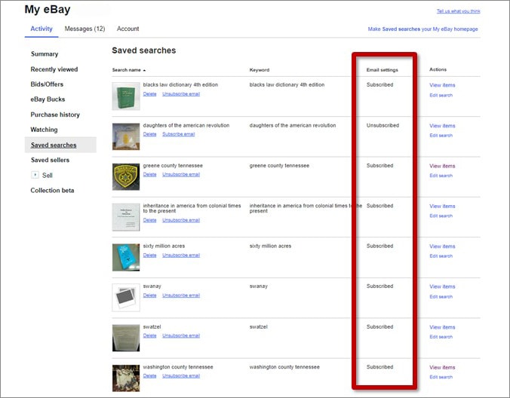View items for washington county tennessee
510x398 pixels.
point(442,367)
